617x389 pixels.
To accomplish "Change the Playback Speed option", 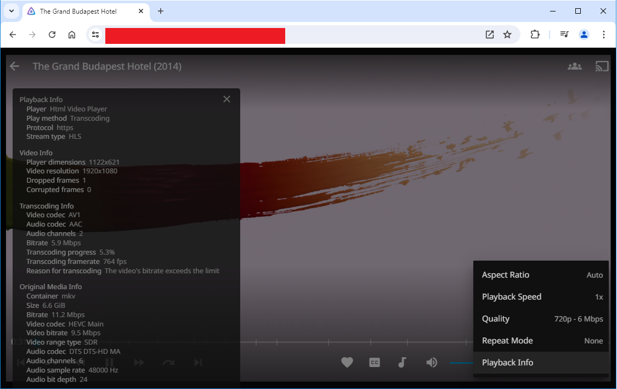I will [541, 297].
